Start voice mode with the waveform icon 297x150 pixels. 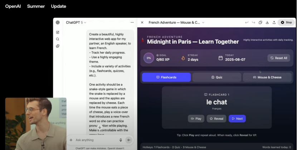pyautogui.click(x=128, y=140)
